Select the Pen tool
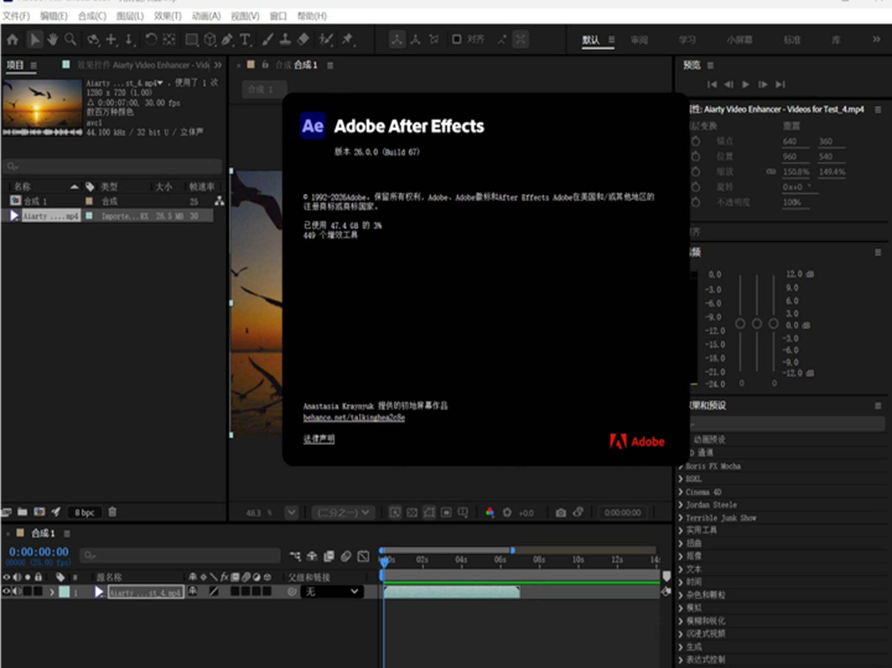The height and width of the screenshot is (668, 892). (x=227, y=40)
